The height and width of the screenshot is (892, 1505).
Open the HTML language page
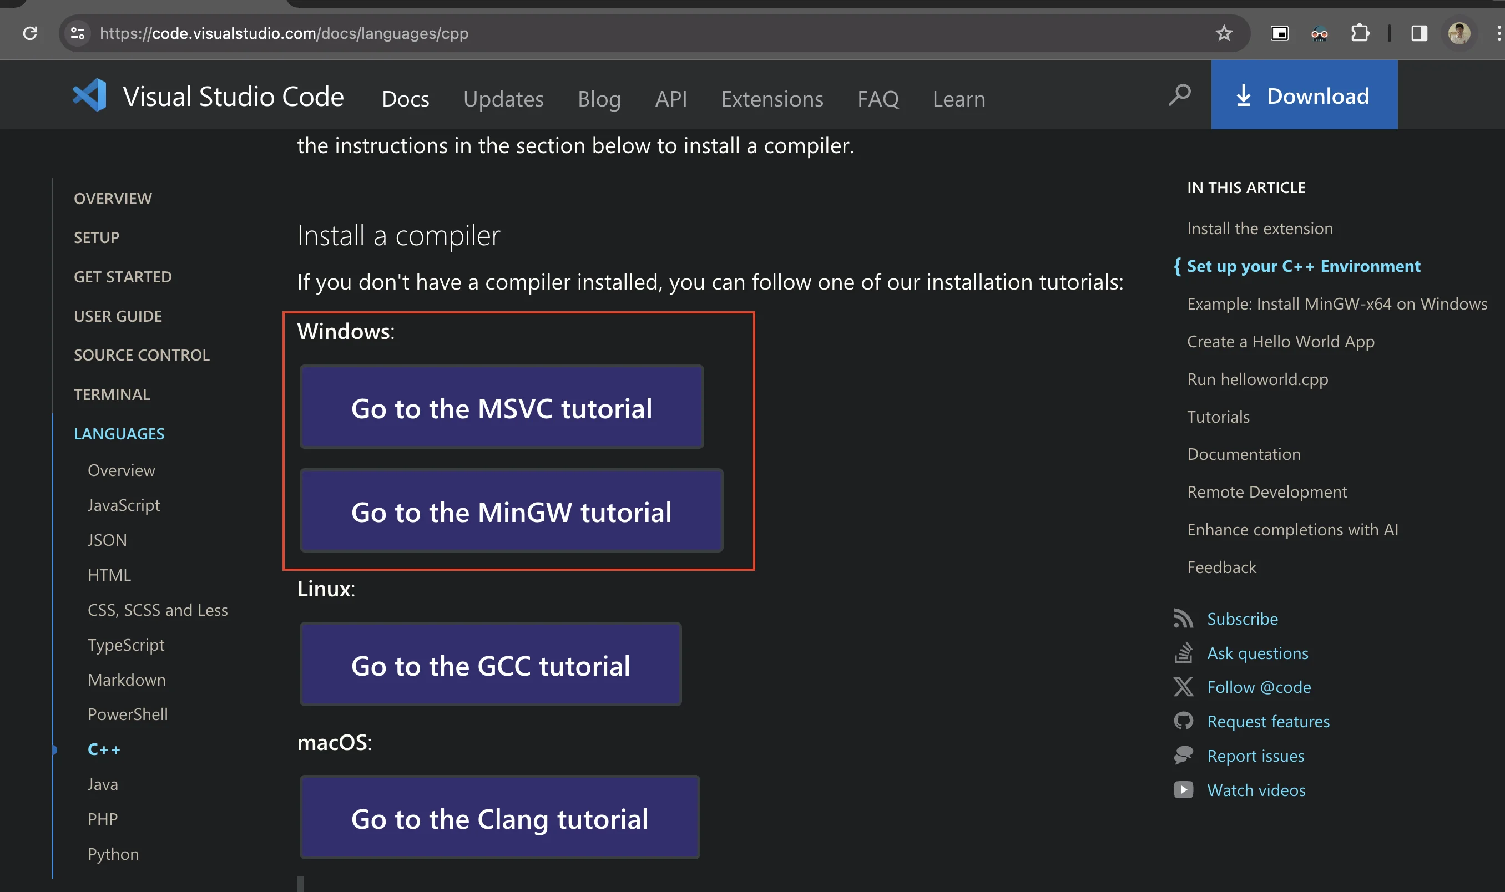point(109,575)
